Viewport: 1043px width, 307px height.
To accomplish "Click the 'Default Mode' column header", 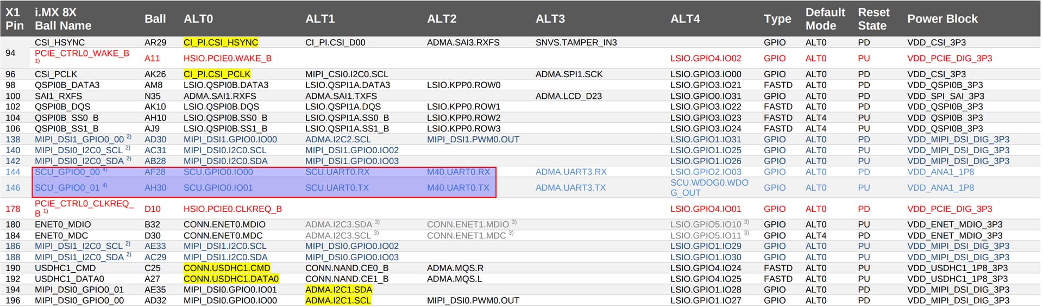I will point(825,19).
